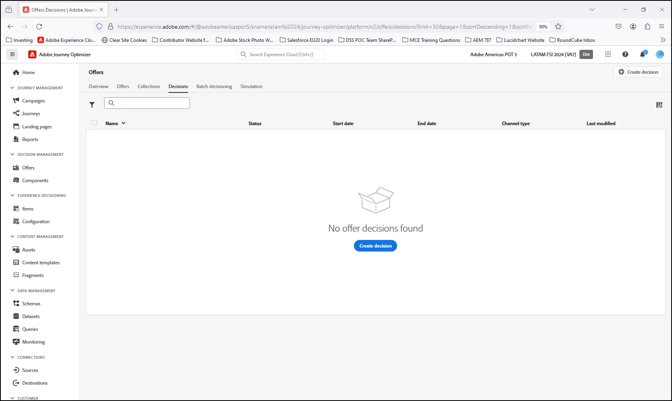This screenshot has width=672, height=401.
Task: Bookmark this page with the star
Action: click(x=558, y=27)
